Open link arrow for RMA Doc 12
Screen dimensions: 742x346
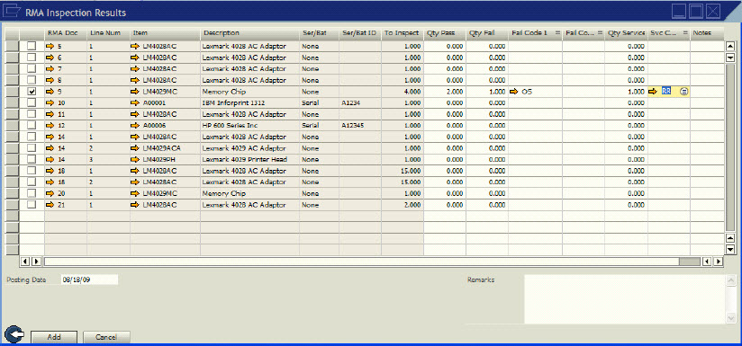50,126
